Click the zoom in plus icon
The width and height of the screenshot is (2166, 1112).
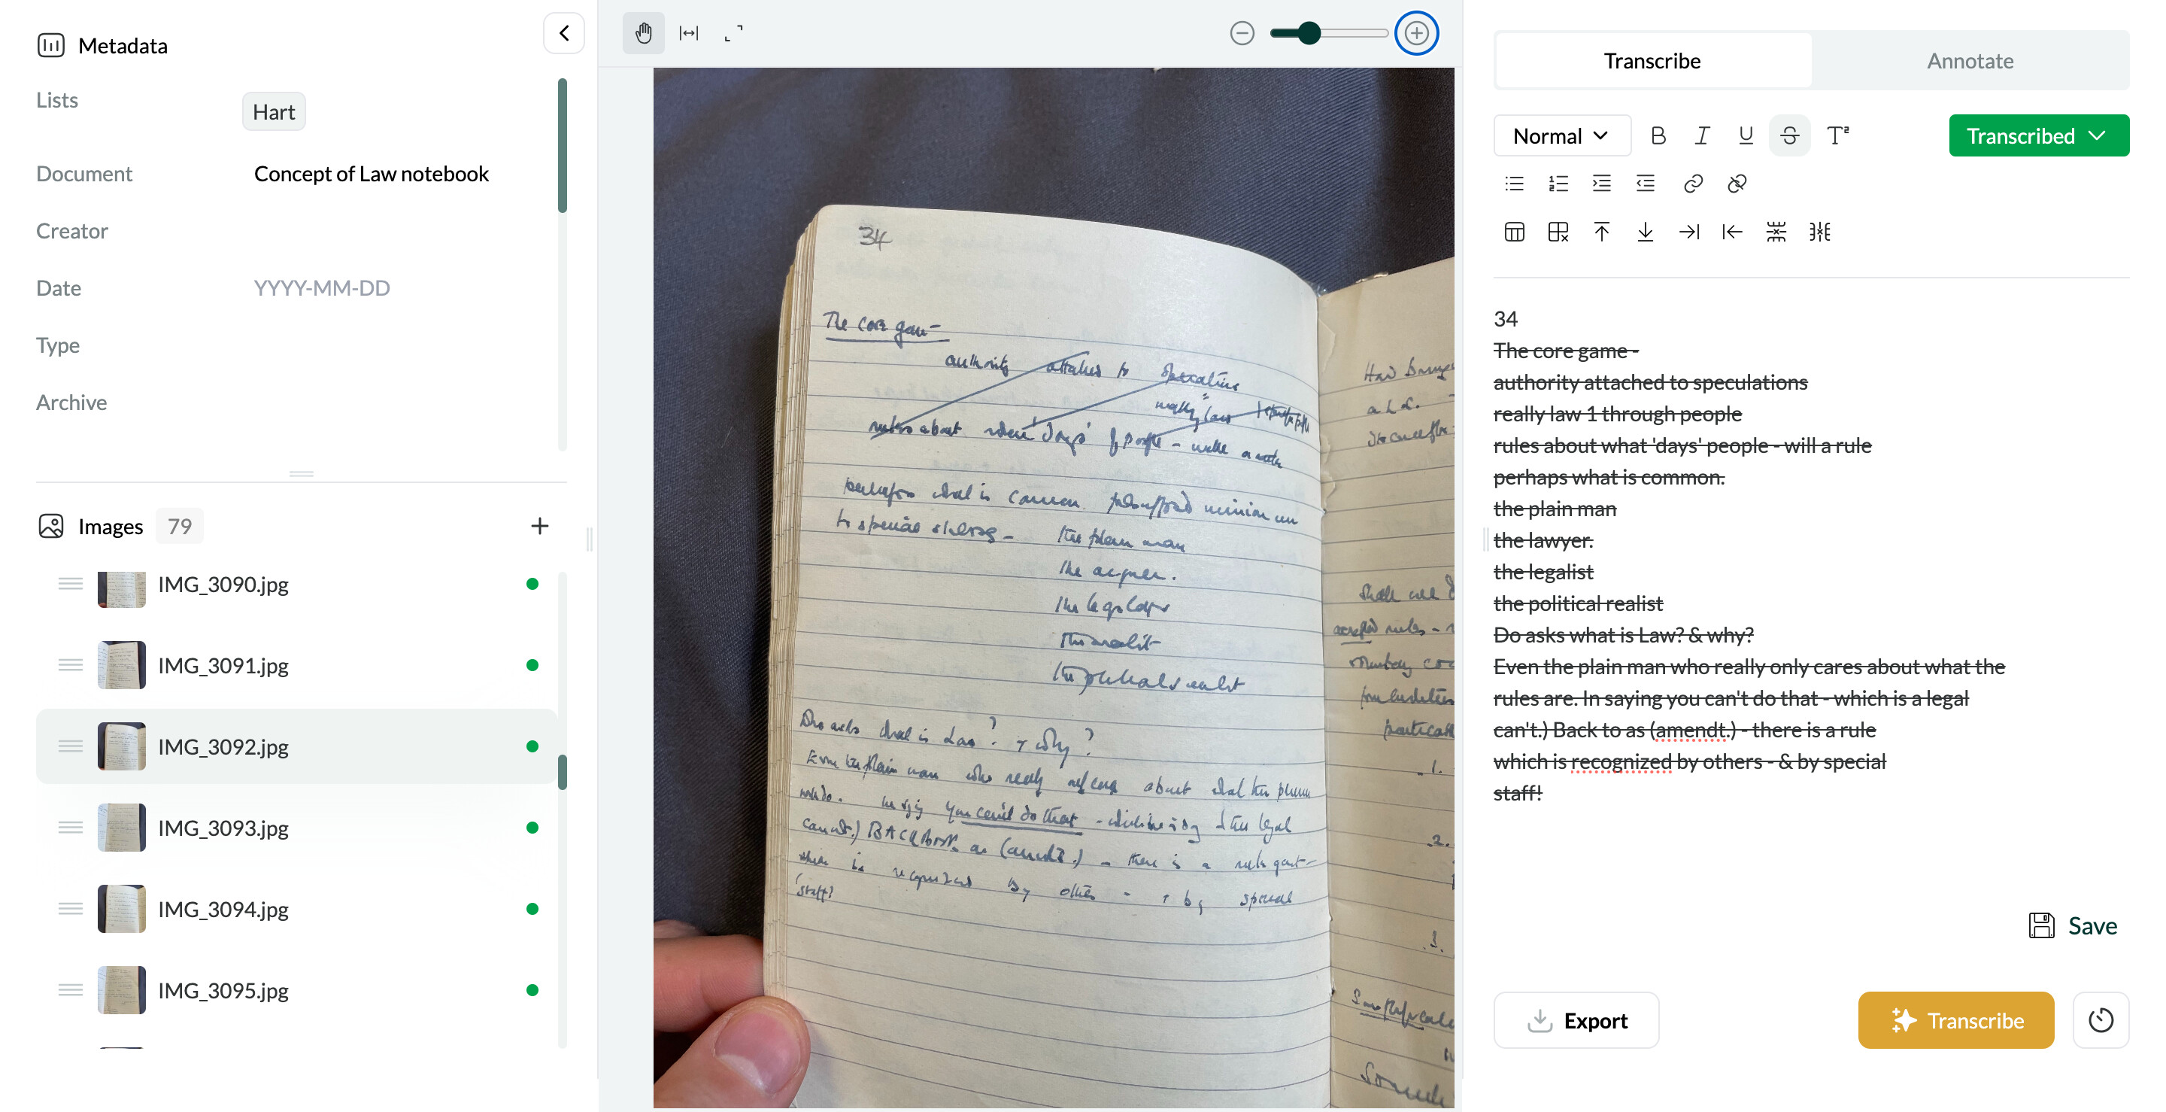click(x=1416, y=33)
